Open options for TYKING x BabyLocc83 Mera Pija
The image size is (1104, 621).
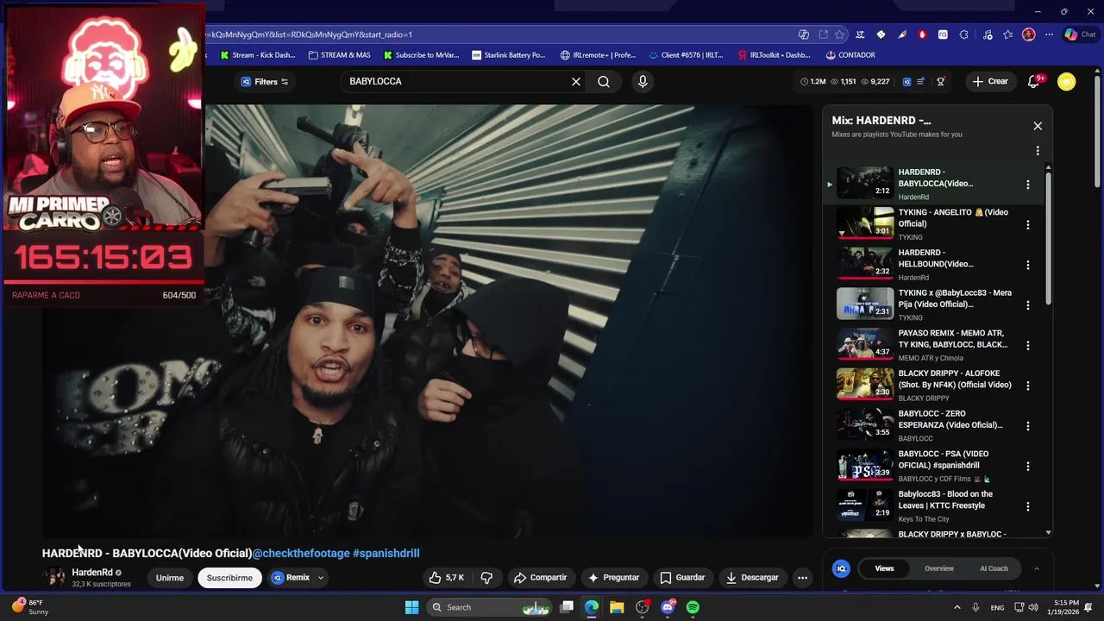(x=1027, y=305)
